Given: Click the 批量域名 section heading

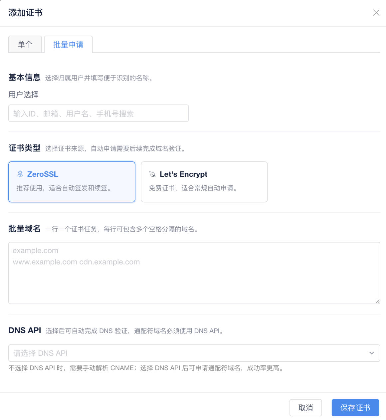Looking at the screenshot, I should [x=24, y=229].
